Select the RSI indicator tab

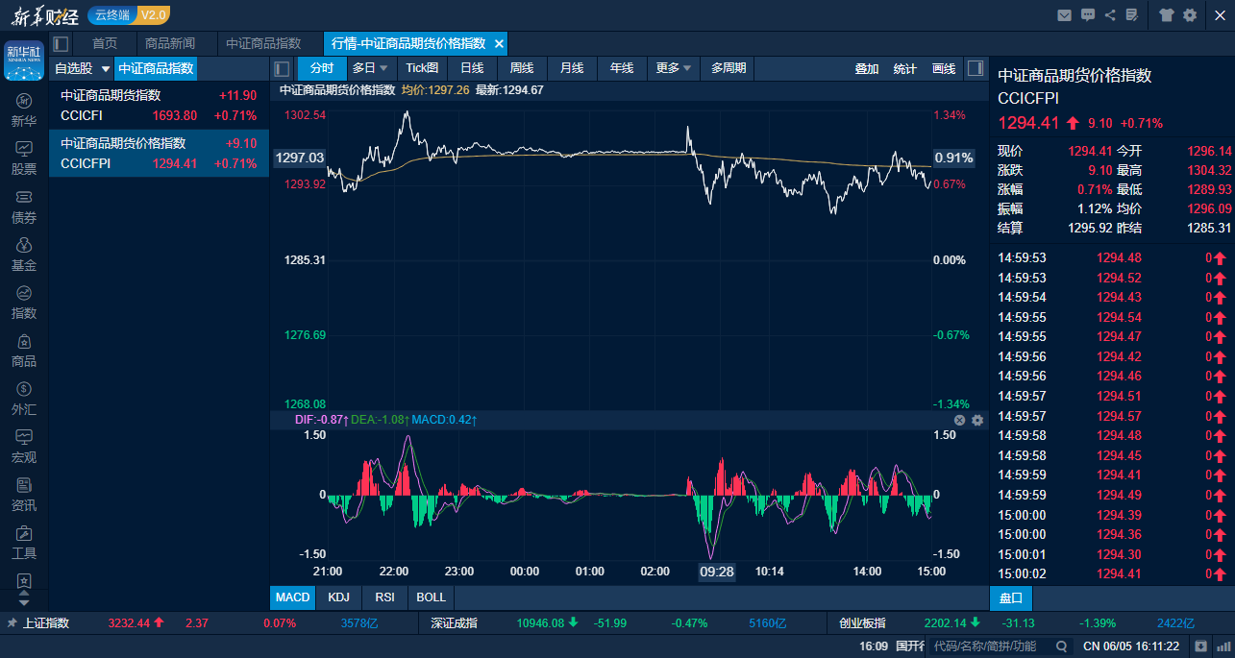click(384, 597)
